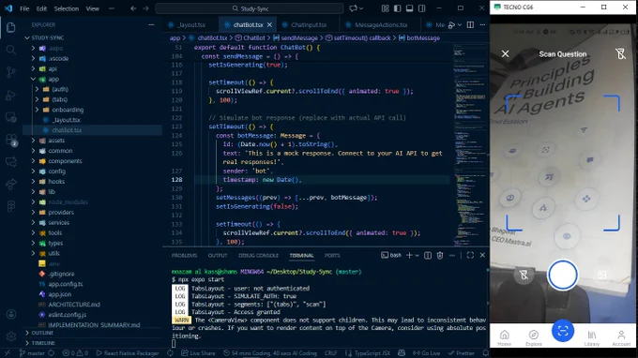This screenshot has height=358, width=638.
Task: Click Prettier in status bar
Action: pyautogui.click(x=462, y=353)
